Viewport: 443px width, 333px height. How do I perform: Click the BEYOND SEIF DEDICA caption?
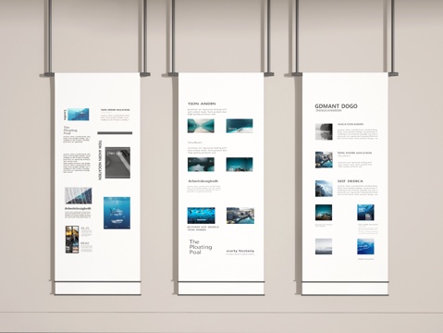(203, 227)
